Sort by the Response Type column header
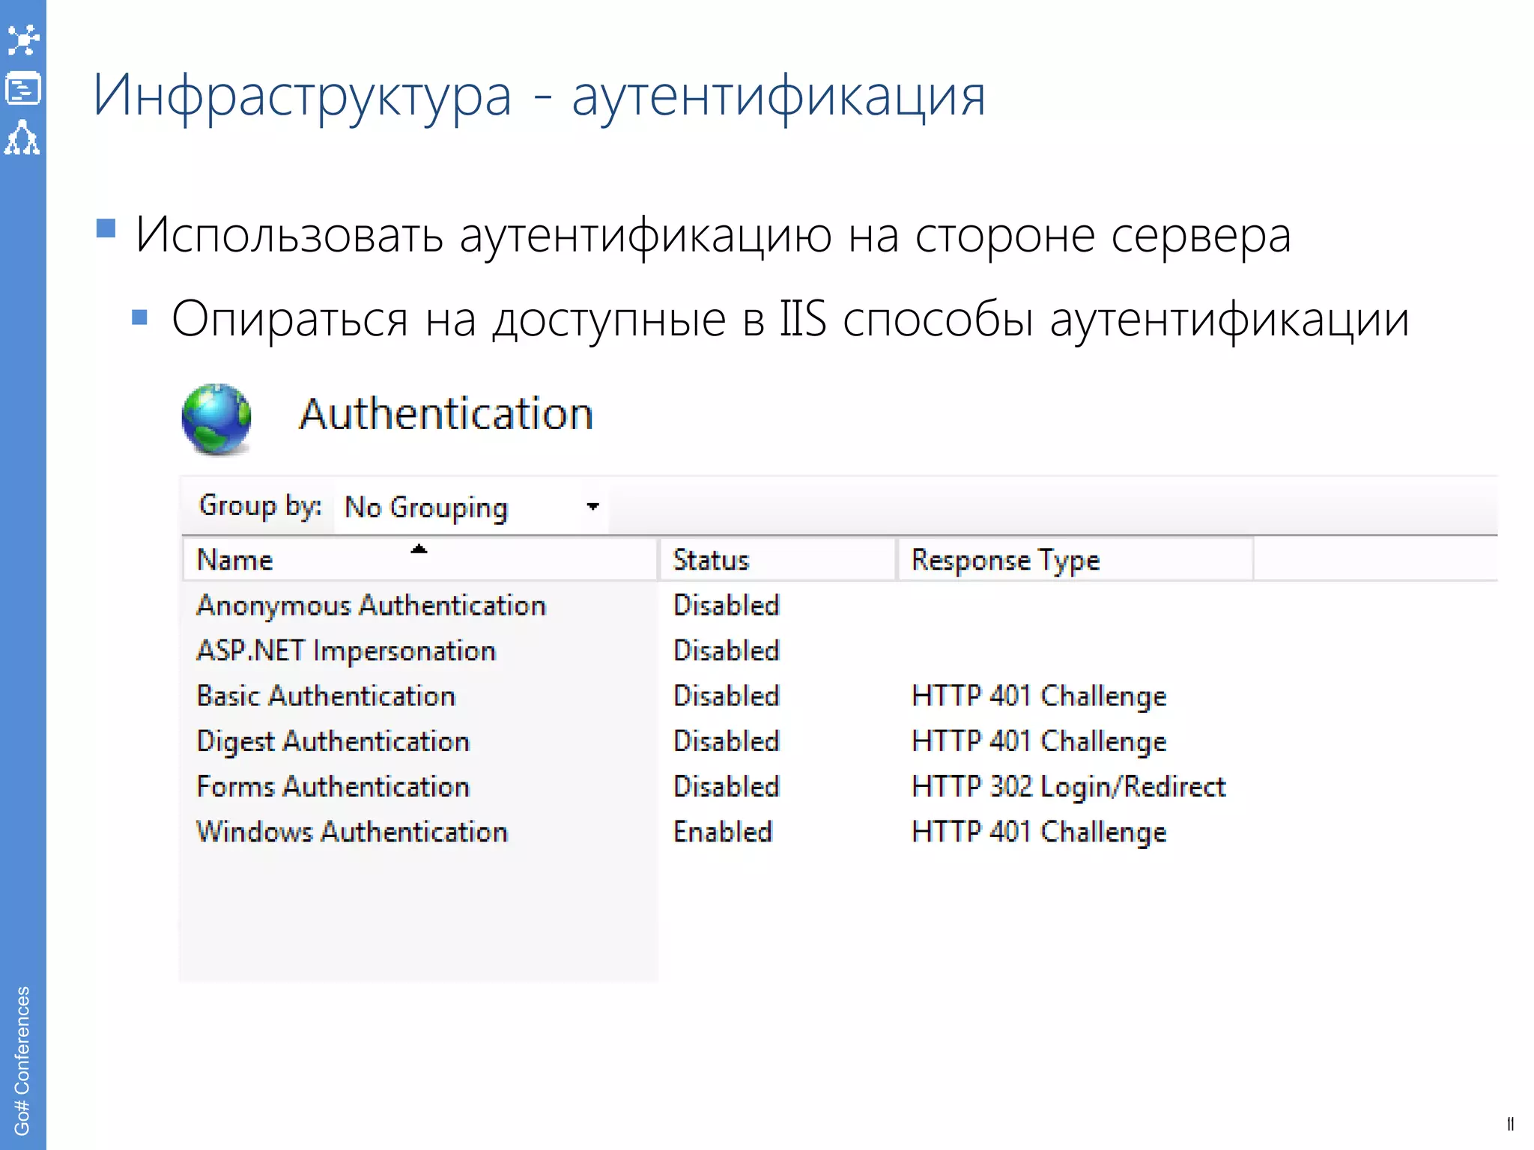The image size is (1534, 1150). pos(1005,560)
